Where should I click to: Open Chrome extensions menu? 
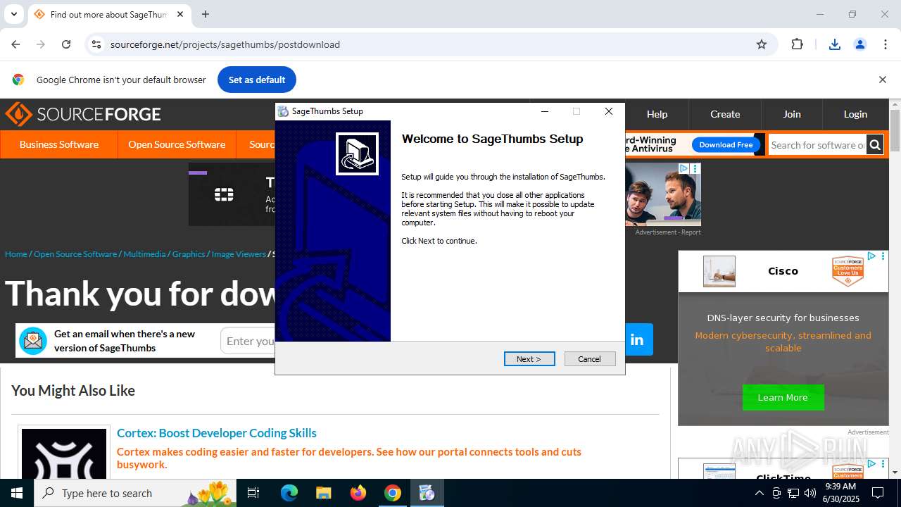pos(797,44)
